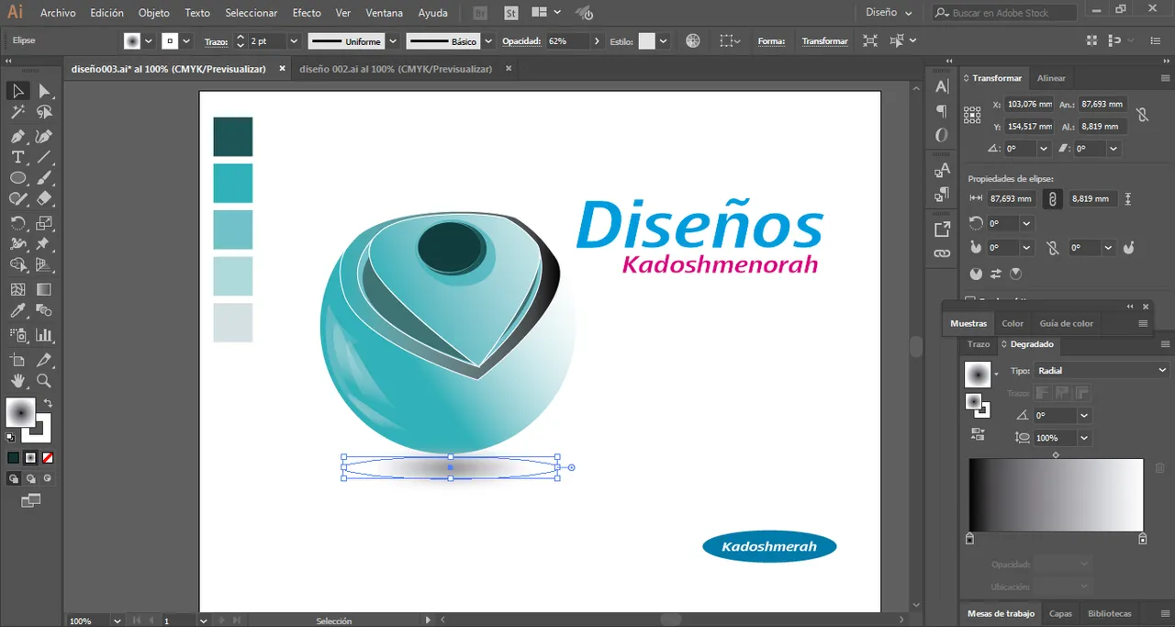1175x627 pixels.
Task: Click the black gradient stop on the slider
Action: tap(969, 539)
